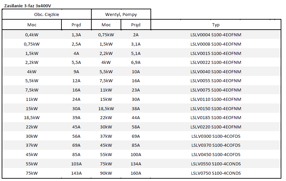Click the 0,4kW power cell
Viewport: 286px width, 181px height.
pos(32,35)
